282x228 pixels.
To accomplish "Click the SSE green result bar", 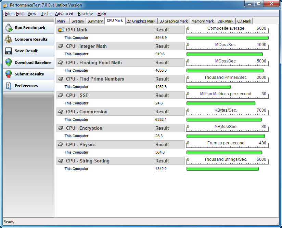I will 221,103.
